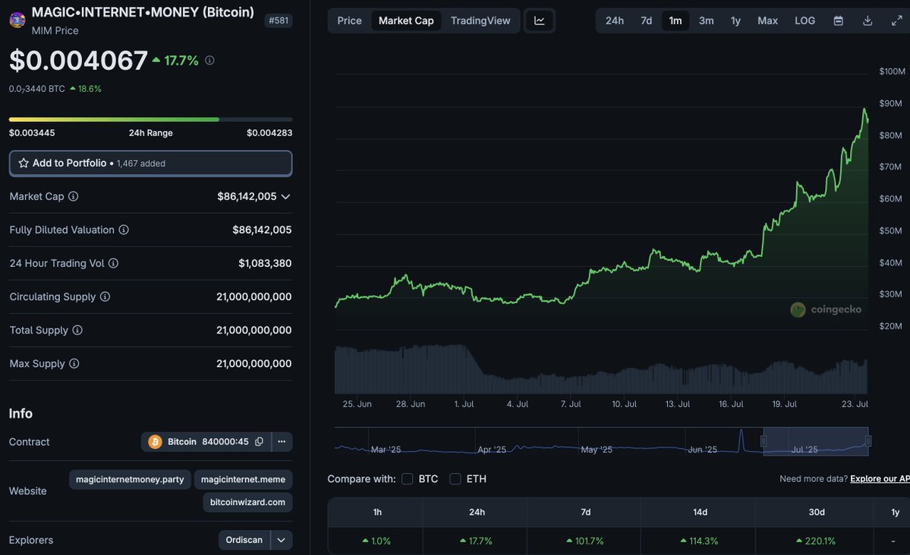Open the info icon next to 17.7% change
The image size is (910, 555).
(209, 61)
